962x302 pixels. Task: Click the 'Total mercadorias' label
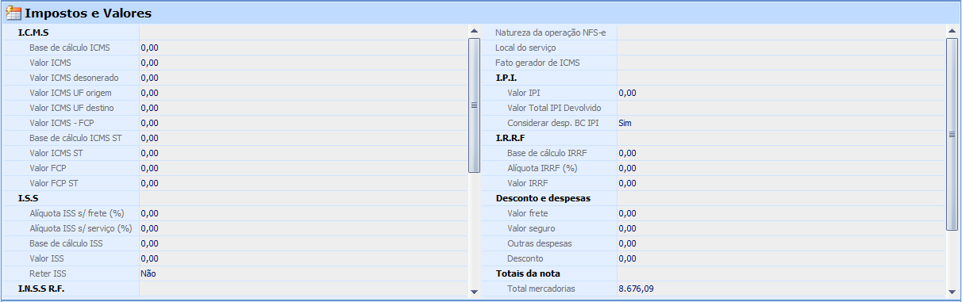[541, 289]
